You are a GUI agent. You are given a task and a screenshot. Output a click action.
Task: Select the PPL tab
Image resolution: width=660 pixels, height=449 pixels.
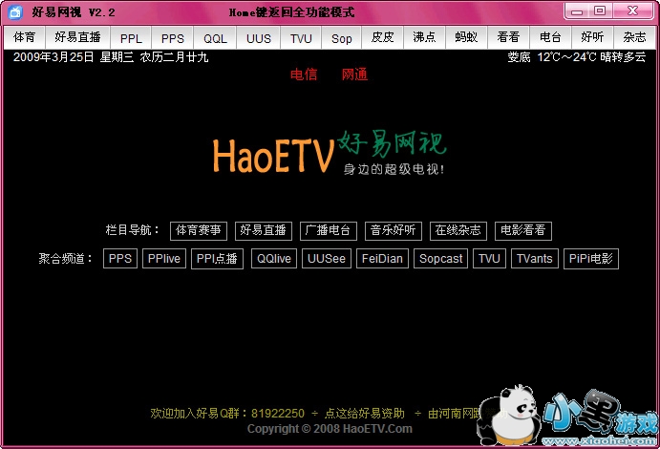coord(131,37)
